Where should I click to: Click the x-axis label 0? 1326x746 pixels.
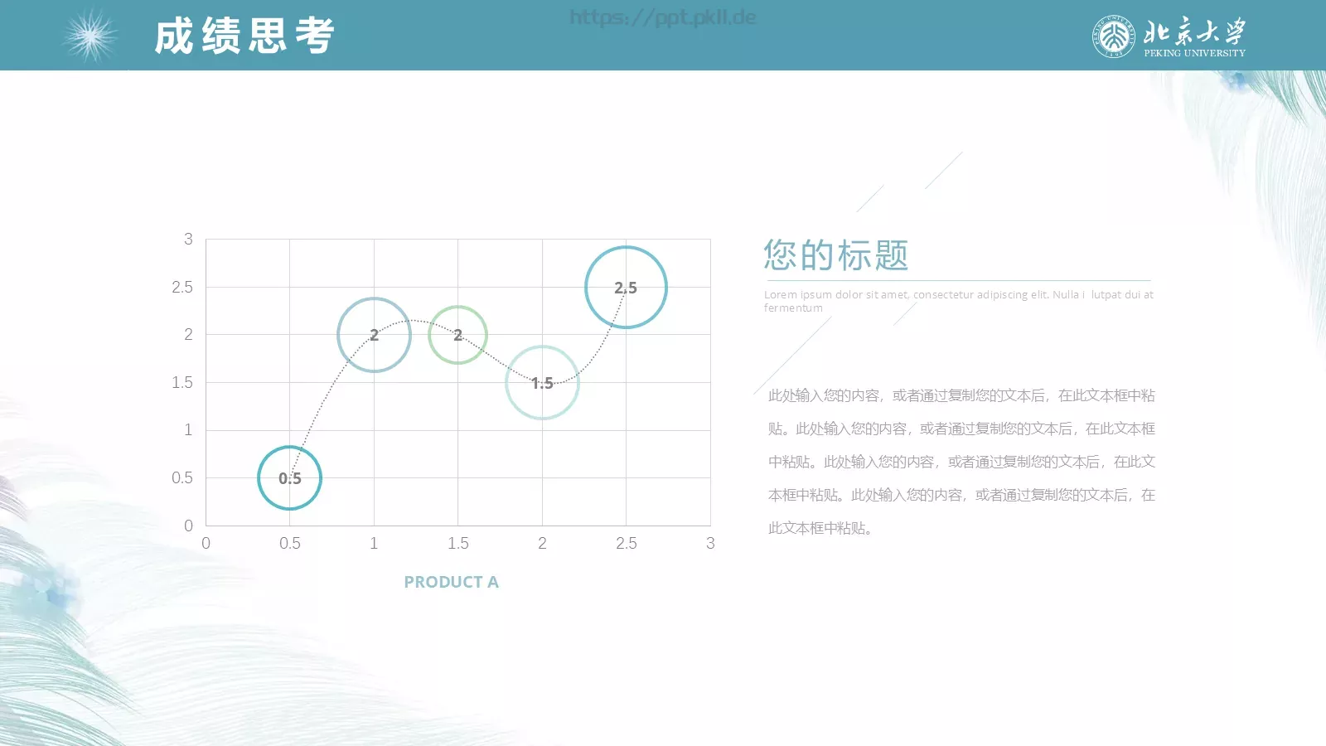[x=206, y=543]
